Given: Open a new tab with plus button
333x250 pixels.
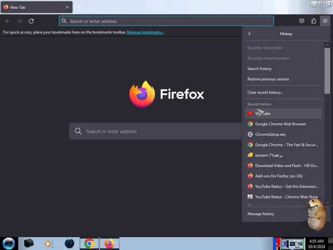Looking at the screenshot, I should click(79, 7).
